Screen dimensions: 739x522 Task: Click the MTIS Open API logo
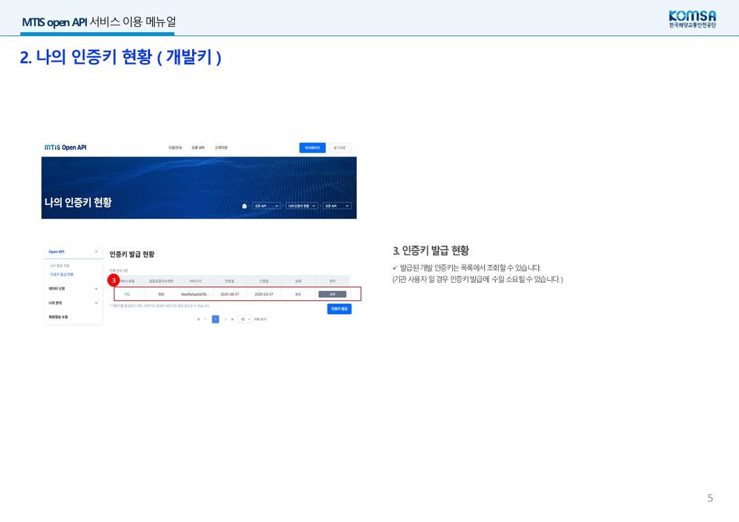click(66, 147)
